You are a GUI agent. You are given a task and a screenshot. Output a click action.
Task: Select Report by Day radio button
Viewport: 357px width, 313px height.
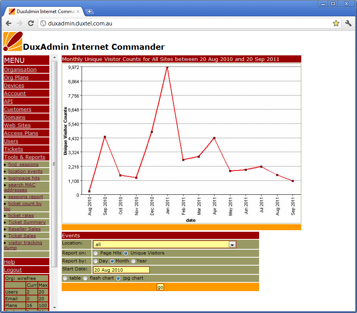click(96, 261)
